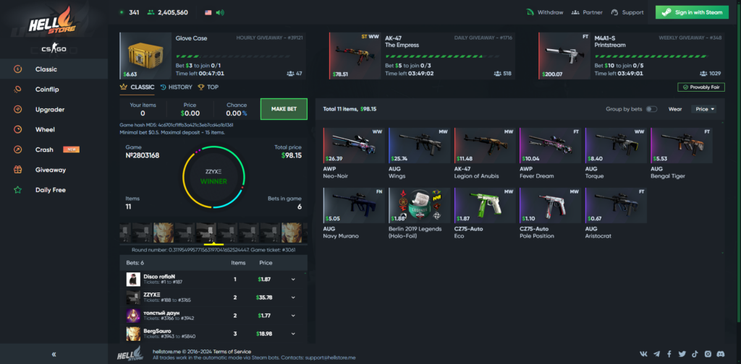Open AK-47 The Empress daily giveaway

422,56
